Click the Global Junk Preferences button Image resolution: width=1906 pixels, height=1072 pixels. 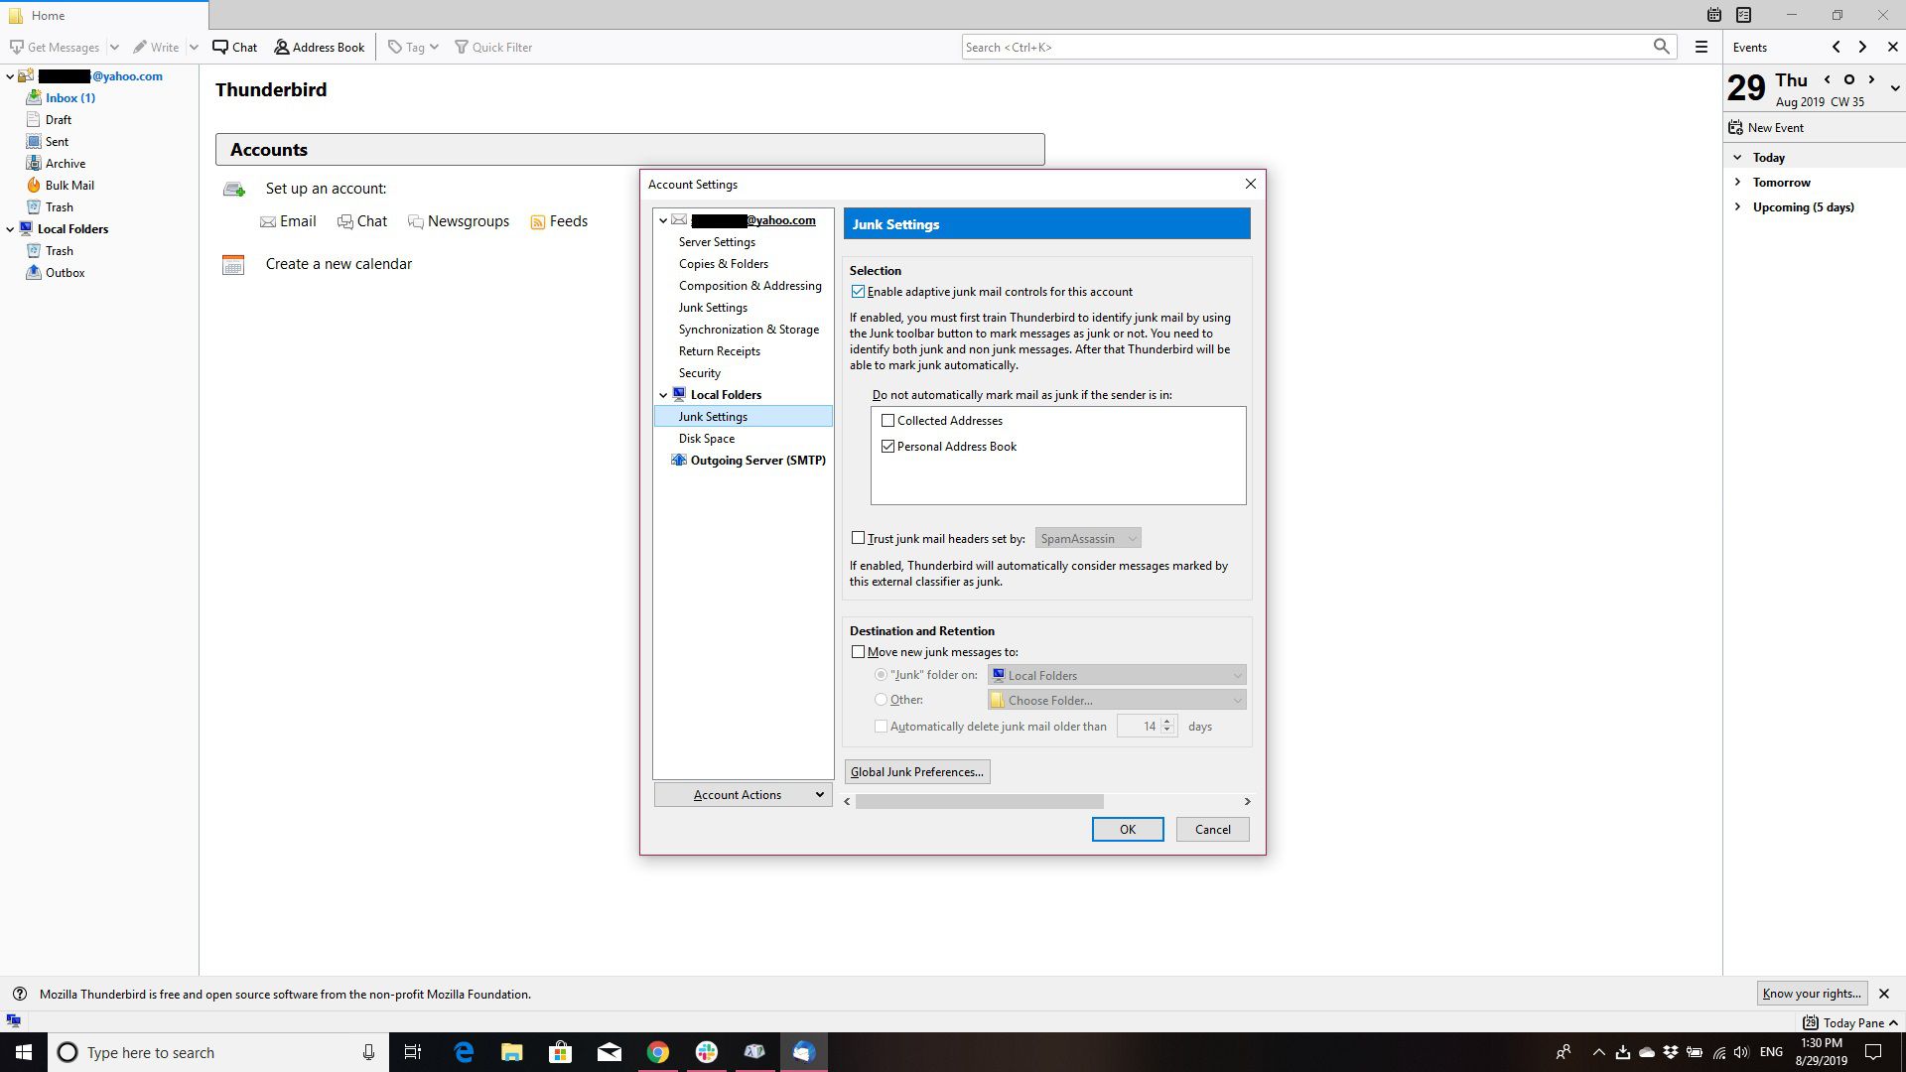coord(917,771)
